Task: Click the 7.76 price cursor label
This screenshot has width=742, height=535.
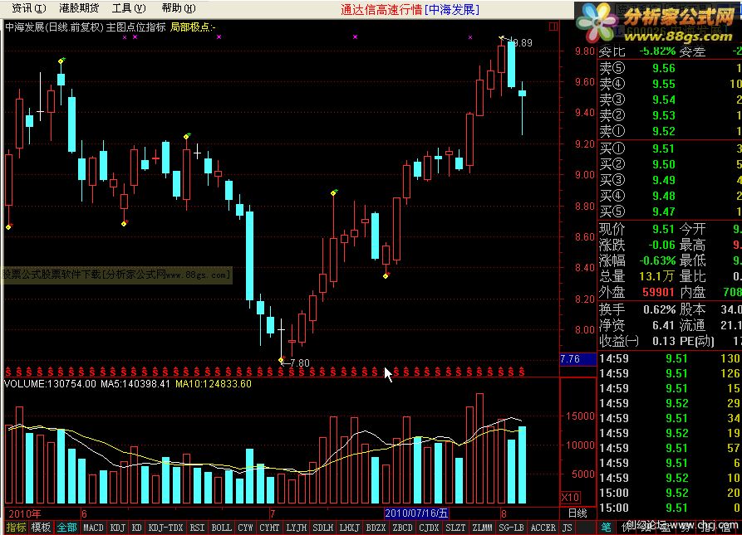Action: coord(577,359)
